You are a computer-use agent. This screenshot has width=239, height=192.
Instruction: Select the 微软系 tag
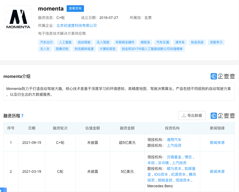[x=145, y=42]
